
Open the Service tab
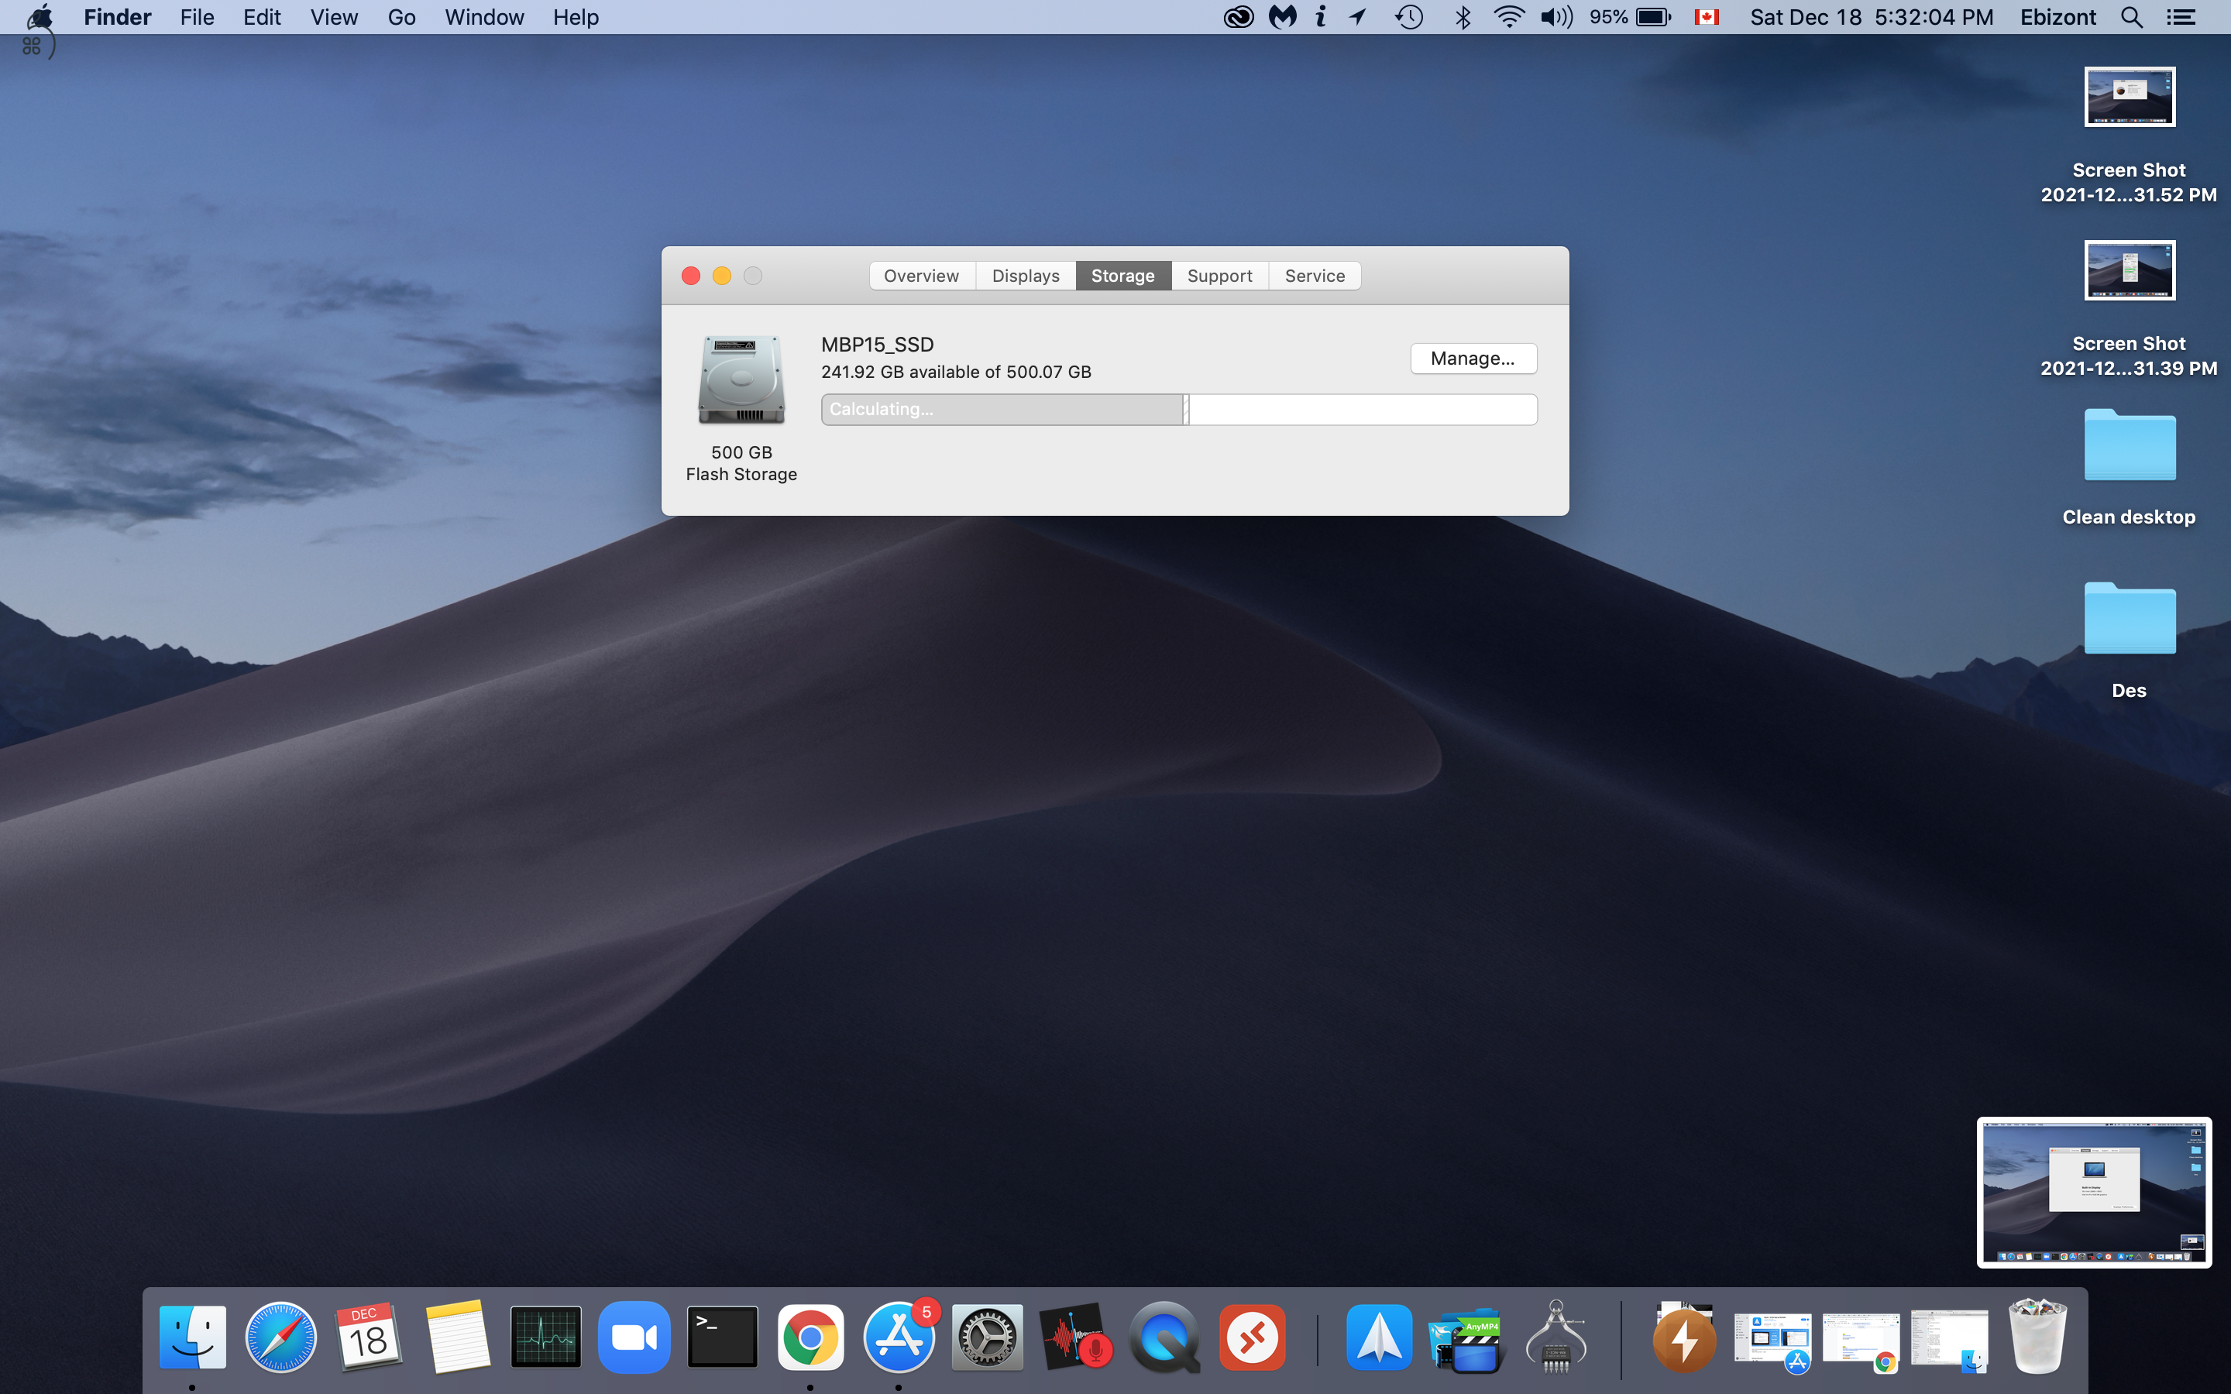click(x=1315, y=276)
